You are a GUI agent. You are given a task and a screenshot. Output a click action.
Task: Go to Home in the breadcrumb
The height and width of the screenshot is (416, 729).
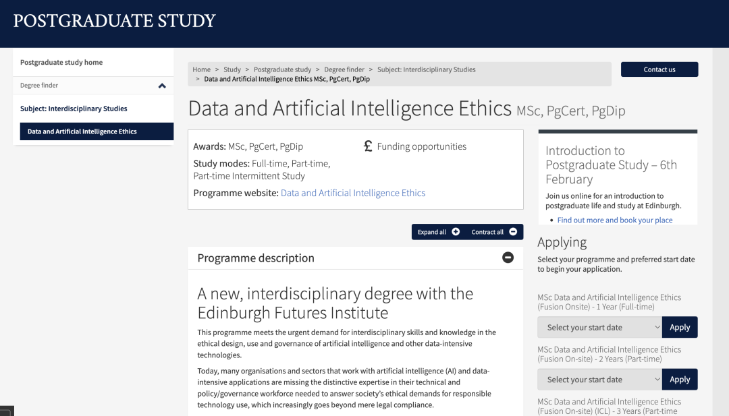click(201, 69)
